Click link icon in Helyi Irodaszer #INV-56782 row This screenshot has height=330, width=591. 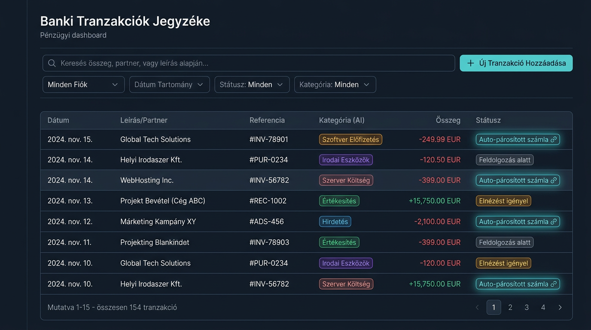(554, 284)
